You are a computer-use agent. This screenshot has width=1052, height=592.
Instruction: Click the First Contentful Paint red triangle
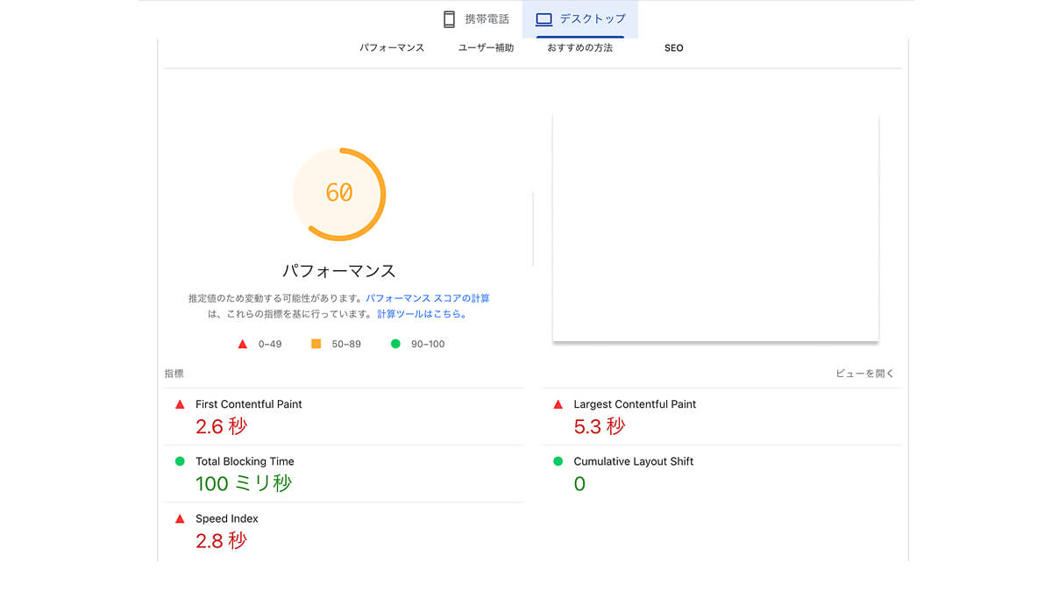(180, 404)
